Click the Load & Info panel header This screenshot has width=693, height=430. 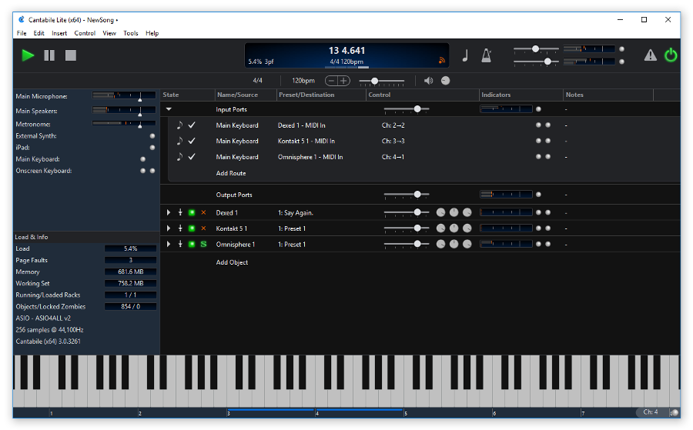(x=86, y=237)
